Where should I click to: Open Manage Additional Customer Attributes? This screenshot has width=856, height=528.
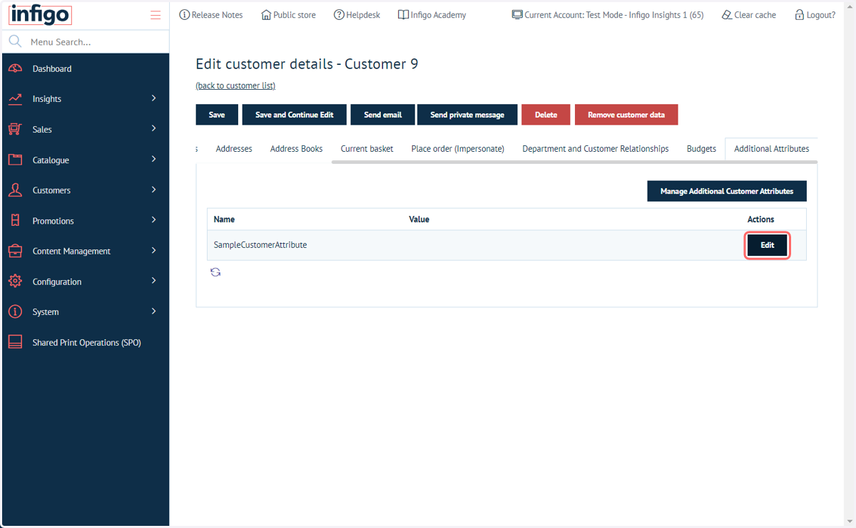point(727,191)
